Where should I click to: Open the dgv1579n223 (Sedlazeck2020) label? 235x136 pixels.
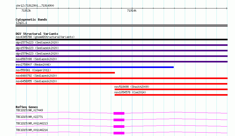click(x=37, y=54)
